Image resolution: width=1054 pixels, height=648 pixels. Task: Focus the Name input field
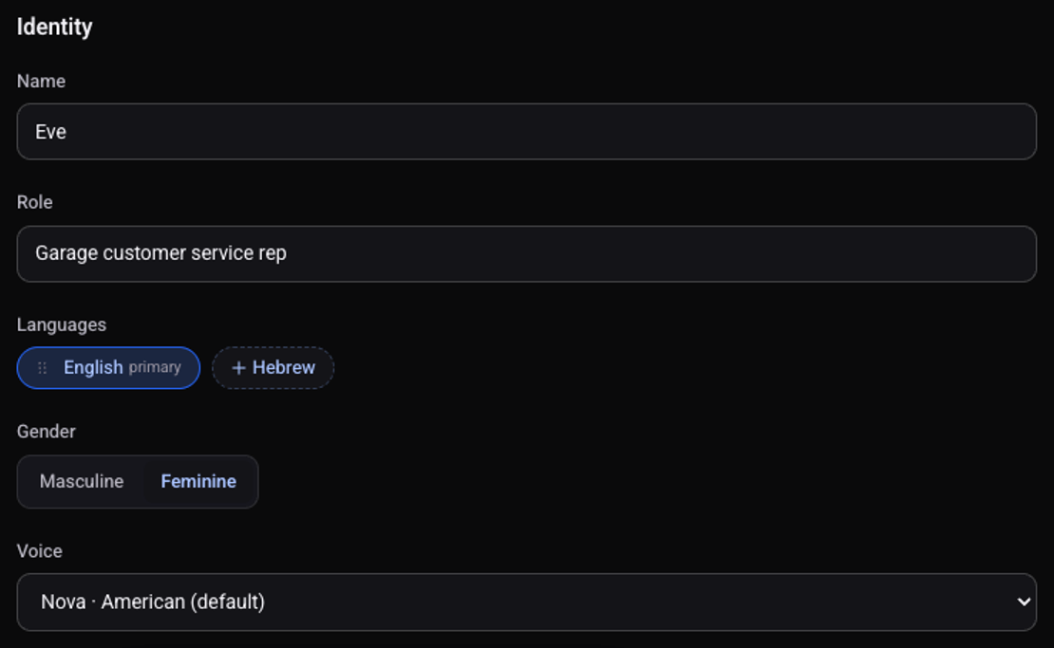tap(526, 132)
